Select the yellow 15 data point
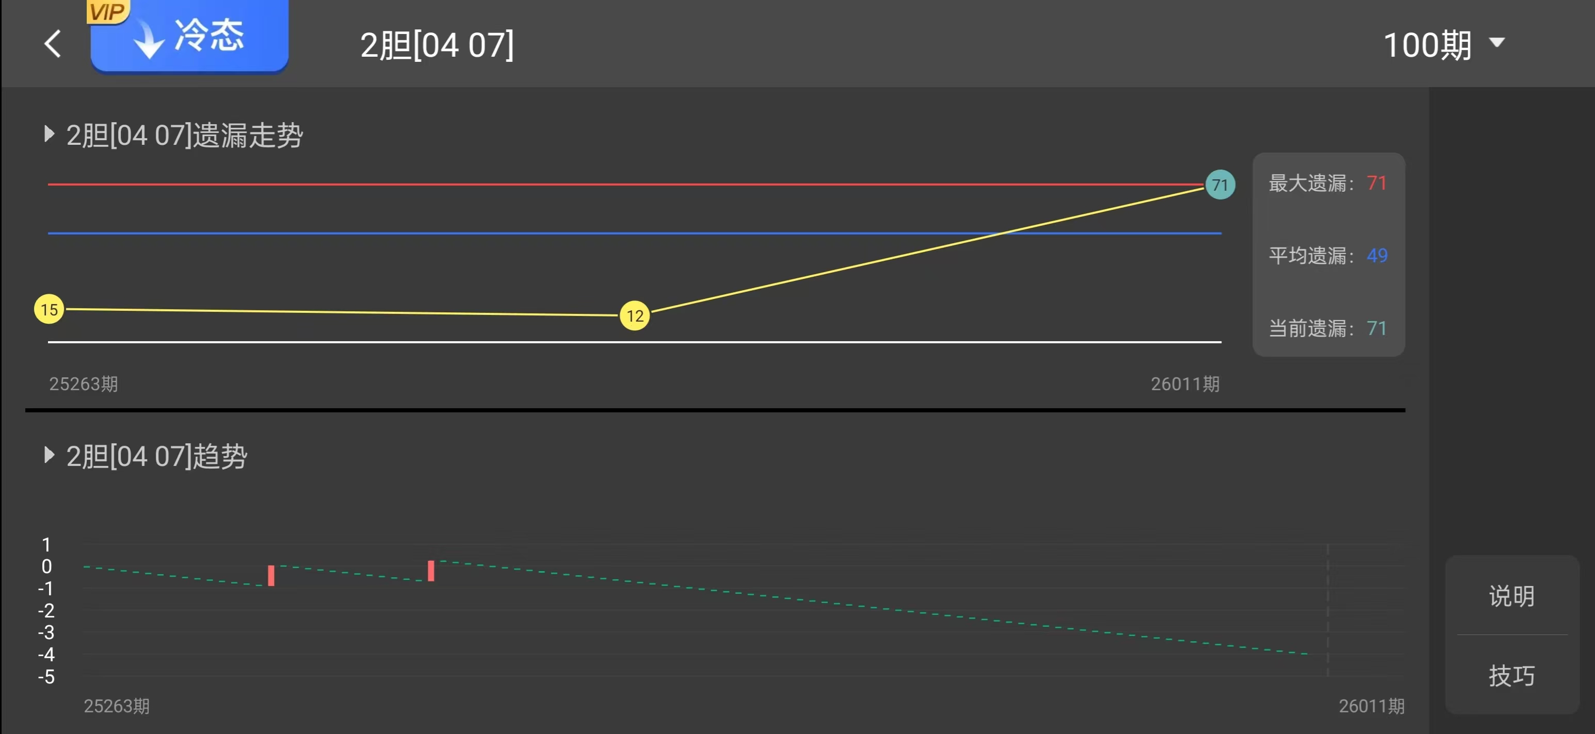1595x734 pixels. 49,309
